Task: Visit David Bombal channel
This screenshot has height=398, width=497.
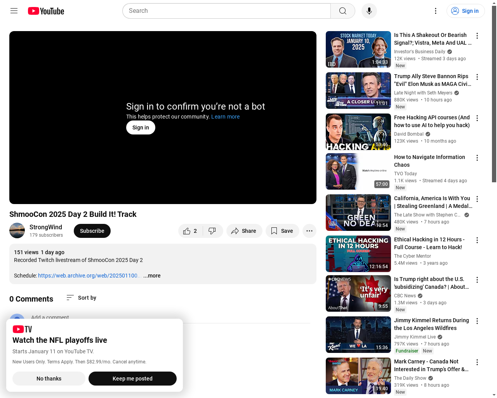Action: click(x=409, y=134)
